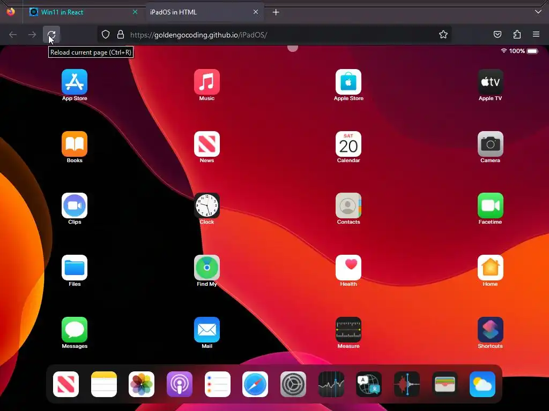Open Podcasts from the dock
Screen dimensions: 549x411
click(x=179, y=384)
